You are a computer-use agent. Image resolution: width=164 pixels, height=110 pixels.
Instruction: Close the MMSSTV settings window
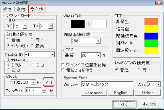tap(159, 3)
